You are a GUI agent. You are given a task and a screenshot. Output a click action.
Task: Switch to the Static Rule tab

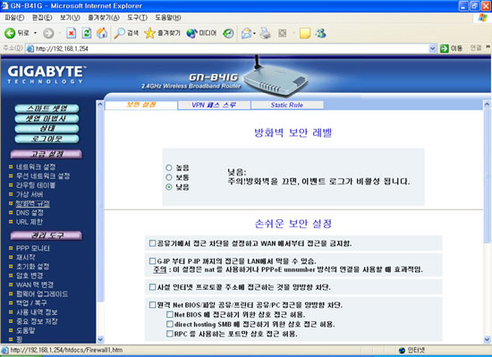287,105
